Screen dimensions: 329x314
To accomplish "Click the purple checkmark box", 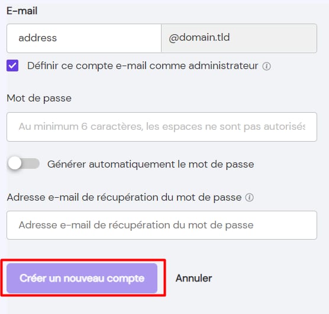I will (x=12, y=66).
